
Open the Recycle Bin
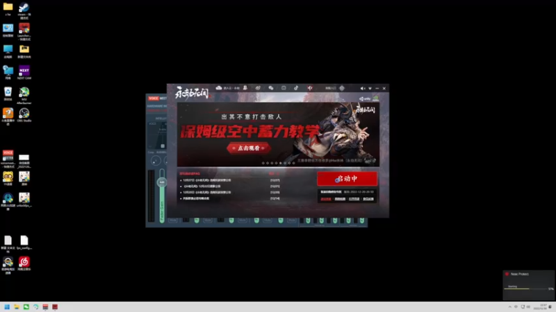[x=8, y=94]
